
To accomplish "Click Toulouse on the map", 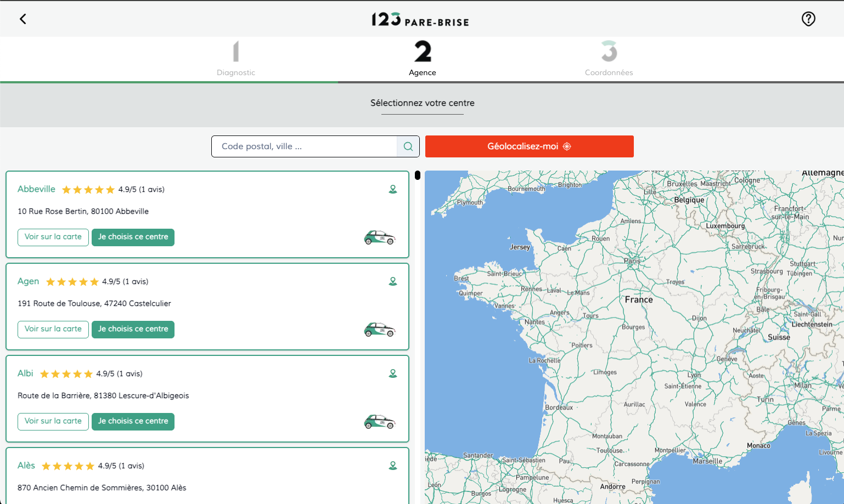I will click(x=610, y=450).
